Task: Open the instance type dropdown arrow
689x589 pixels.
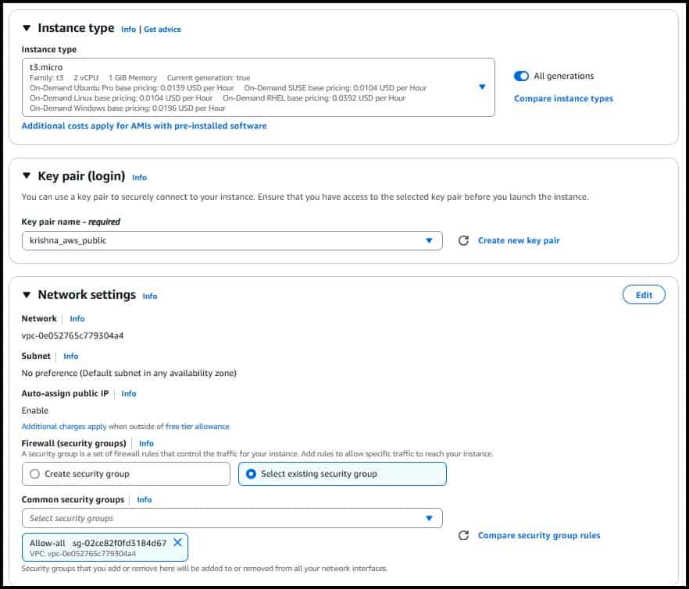Action: coord(484,87)
